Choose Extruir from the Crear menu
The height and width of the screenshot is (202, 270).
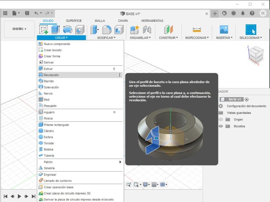[80, 69]
